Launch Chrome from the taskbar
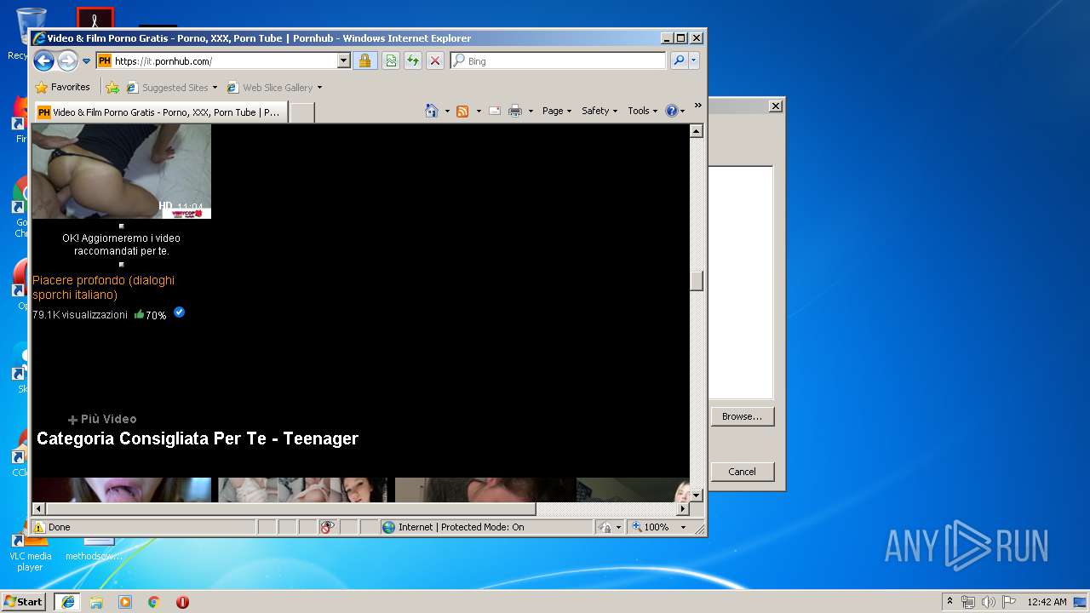 [x=154, y=602]
